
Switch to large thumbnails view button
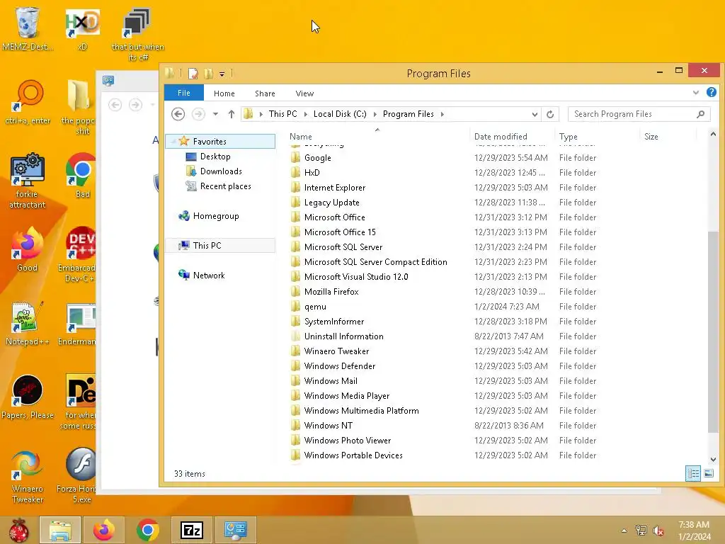[708, 473]
